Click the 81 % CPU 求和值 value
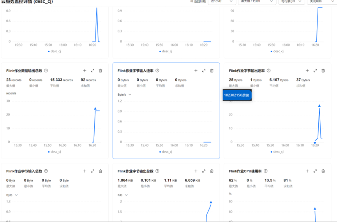Viewport: 337px width, 222px height. pyautogui.click(x=288, y=180)
